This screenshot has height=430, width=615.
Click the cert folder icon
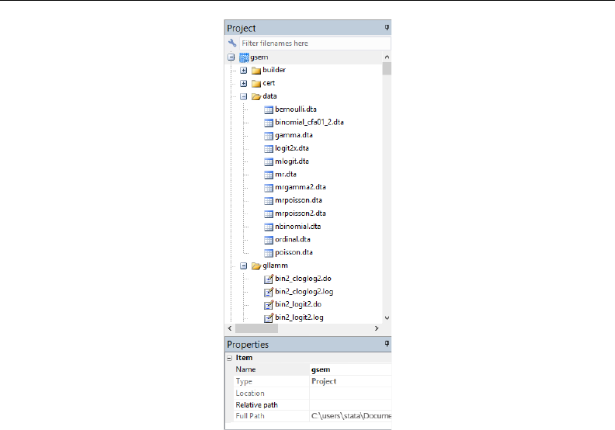click(256, 84)
